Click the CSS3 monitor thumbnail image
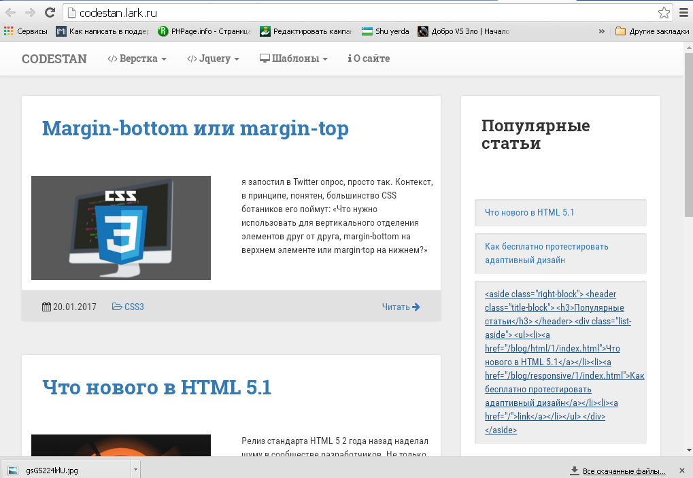Screen dimensions: 693x478 (x=120, y=228)
